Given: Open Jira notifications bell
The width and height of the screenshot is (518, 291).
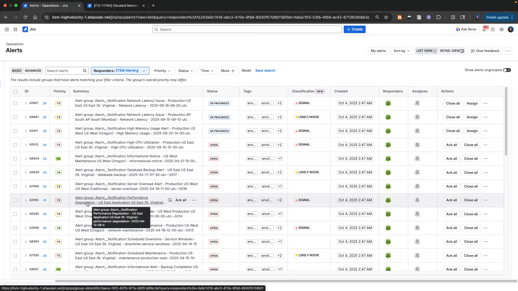Looking at the screenshot, I should point(484,29).
